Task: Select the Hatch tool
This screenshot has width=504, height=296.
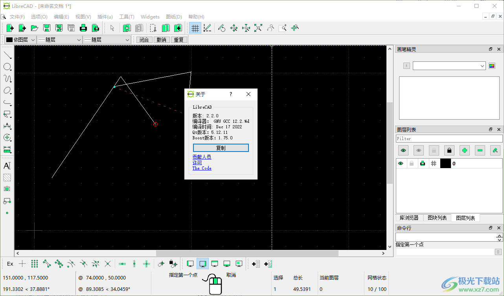Action: pyautogui.click(x=7, y=178)
